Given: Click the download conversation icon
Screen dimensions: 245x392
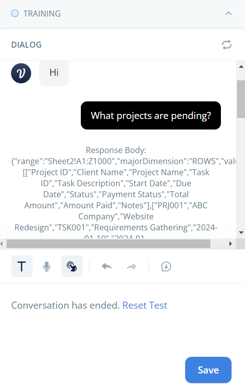Looking at the screenshot, I should tap(166, 267).
